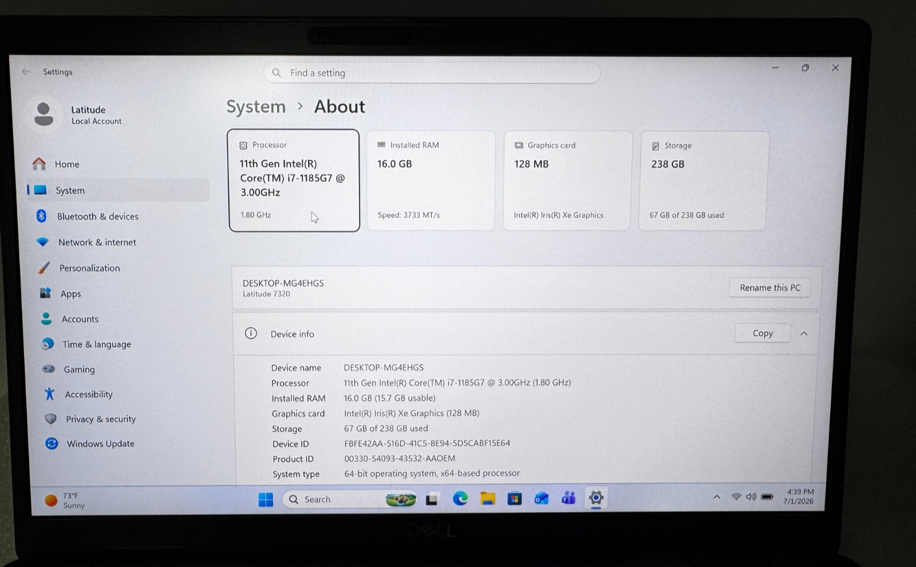
Task: Open Microsoft Store from taskbar
Action: [x=515, y=499]
